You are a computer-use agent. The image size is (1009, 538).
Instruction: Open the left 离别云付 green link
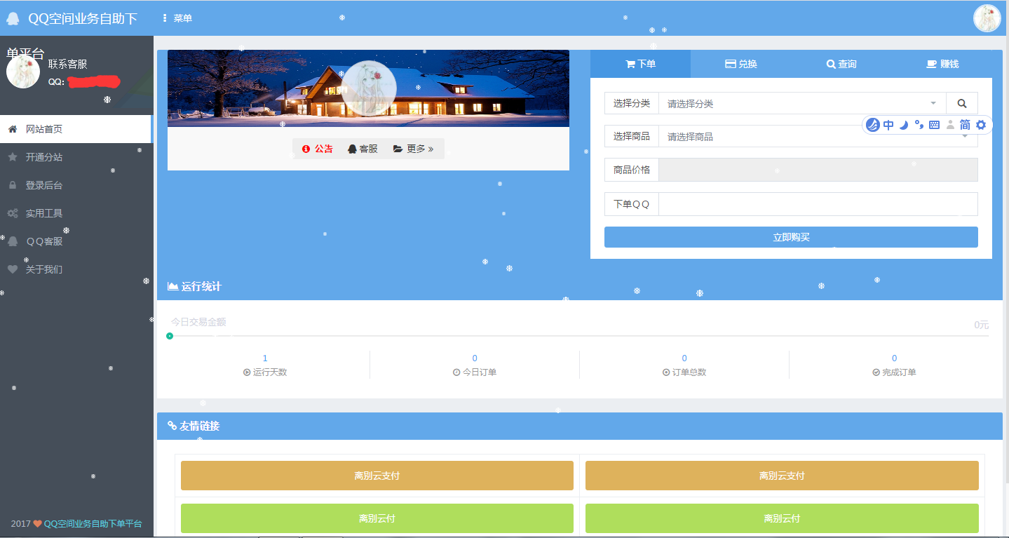coord(377,518)
